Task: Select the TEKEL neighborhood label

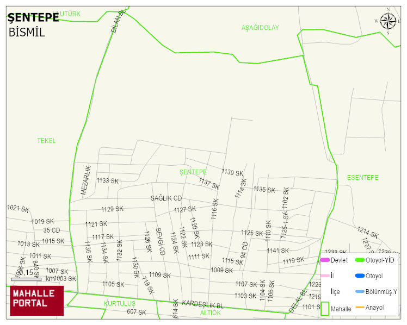Action: 46,141
